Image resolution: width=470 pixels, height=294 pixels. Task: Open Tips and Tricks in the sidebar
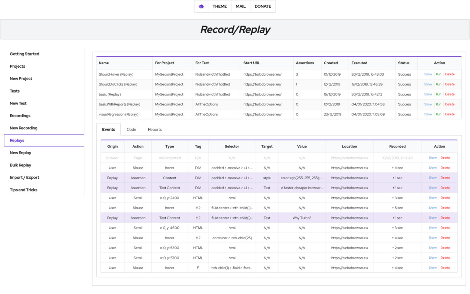(23, 190)
